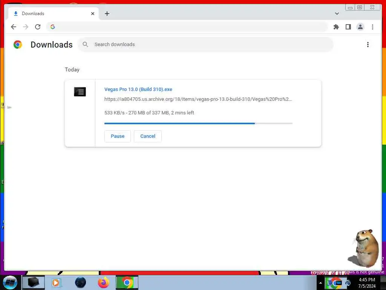Open the Windows Start orb

pyautogui.click(x=10, y=282)
